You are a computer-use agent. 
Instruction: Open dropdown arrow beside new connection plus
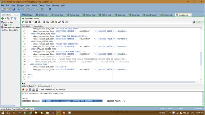click(5, 19)
